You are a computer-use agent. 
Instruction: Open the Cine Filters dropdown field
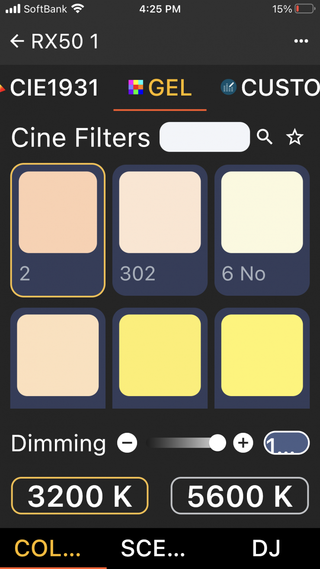[205, 137]
